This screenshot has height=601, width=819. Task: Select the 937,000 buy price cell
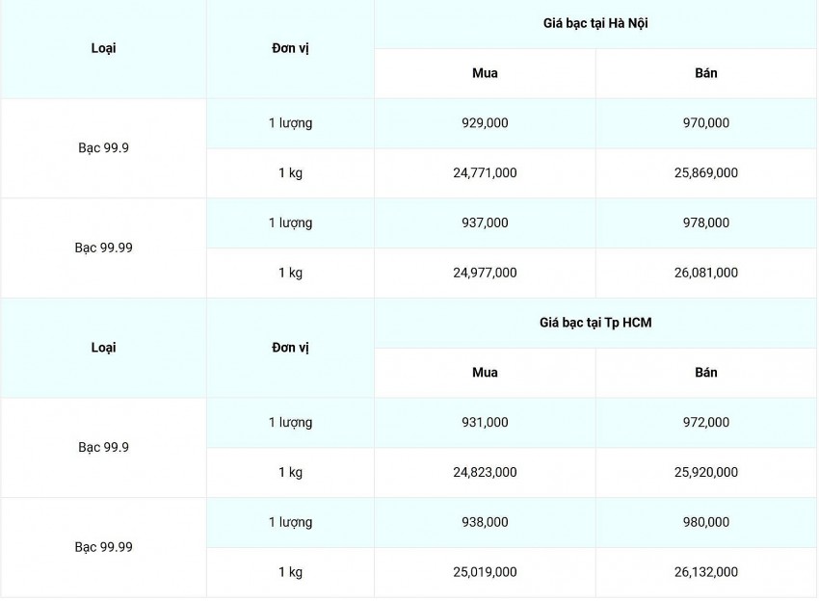pyautogui.click(x=485, y=222)
